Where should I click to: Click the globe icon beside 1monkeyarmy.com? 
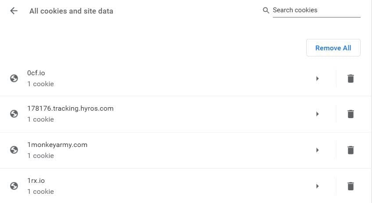[14, 150]
